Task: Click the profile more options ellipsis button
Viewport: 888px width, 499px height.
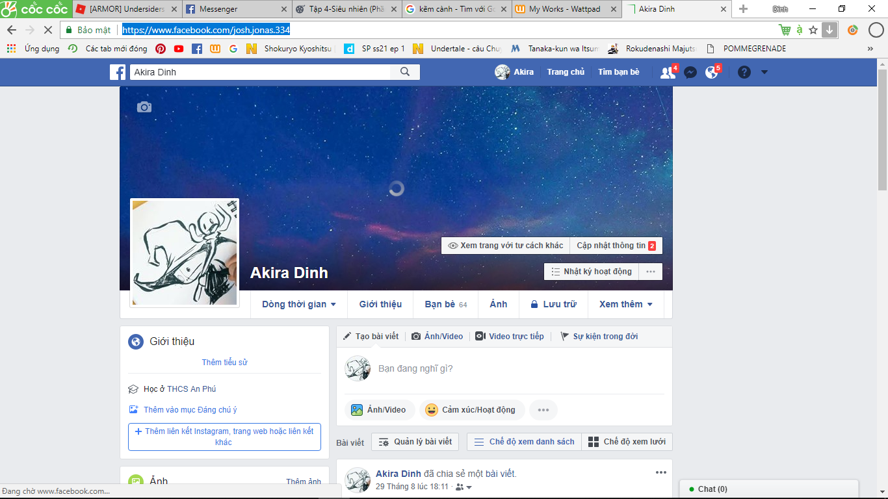Action: (651, 272)
